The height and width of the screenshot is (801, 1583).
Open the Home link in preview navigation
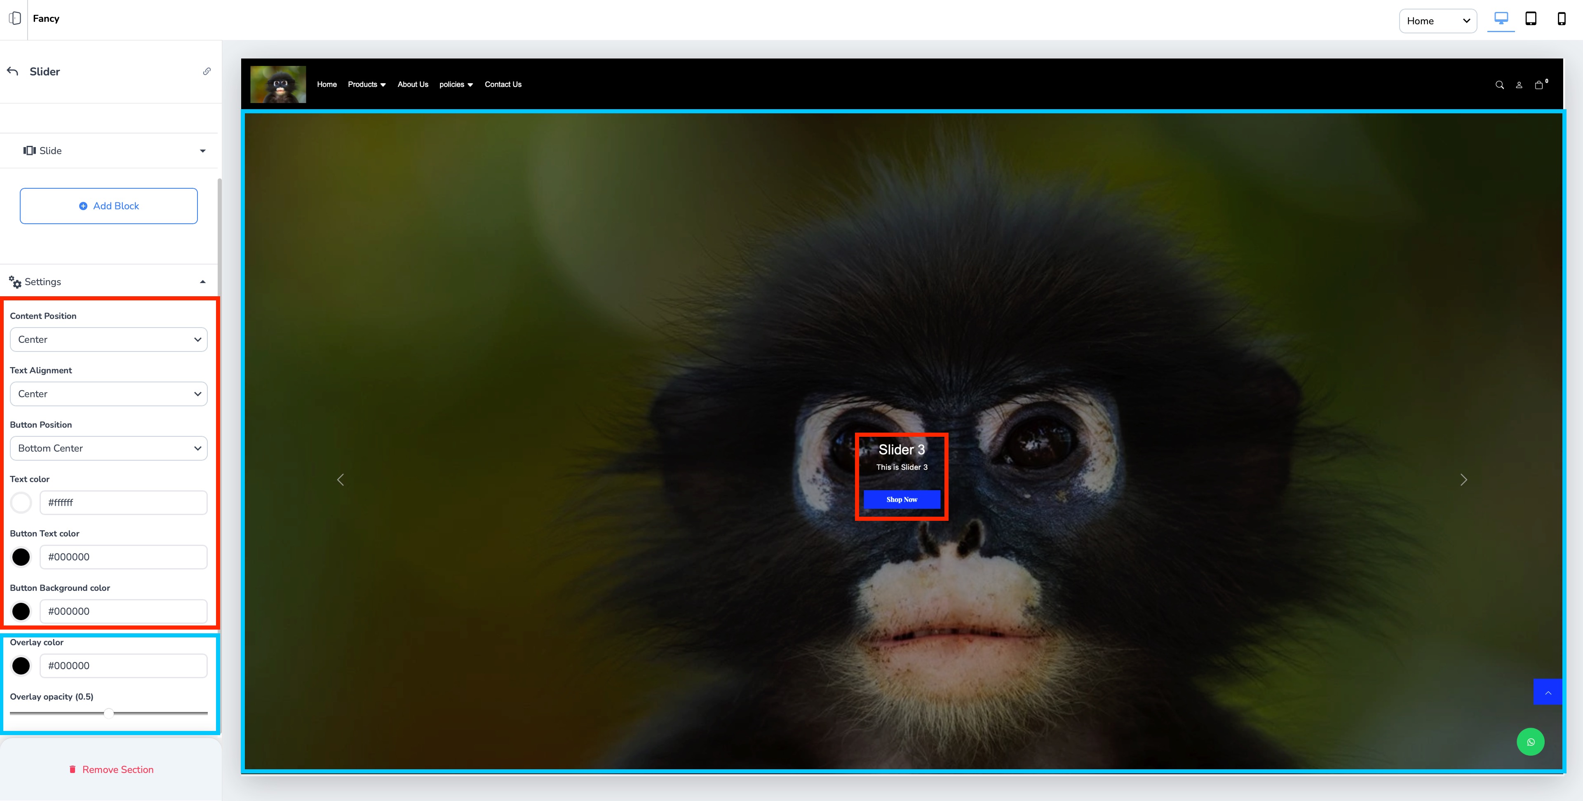(x=327, y=84)
